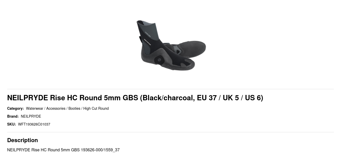Screen dimensions: 339x160
Task: Select the SKU number WFT193626C01037
Action: [x=34, y=124]
